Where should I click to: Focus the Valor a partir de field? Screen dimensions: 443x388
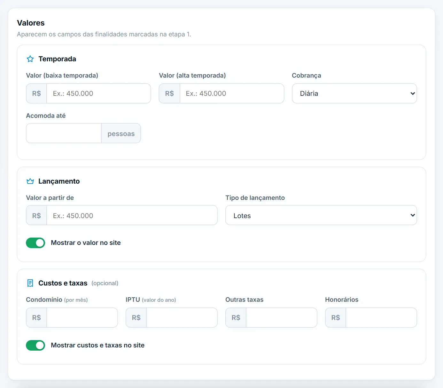coord(132,215)
